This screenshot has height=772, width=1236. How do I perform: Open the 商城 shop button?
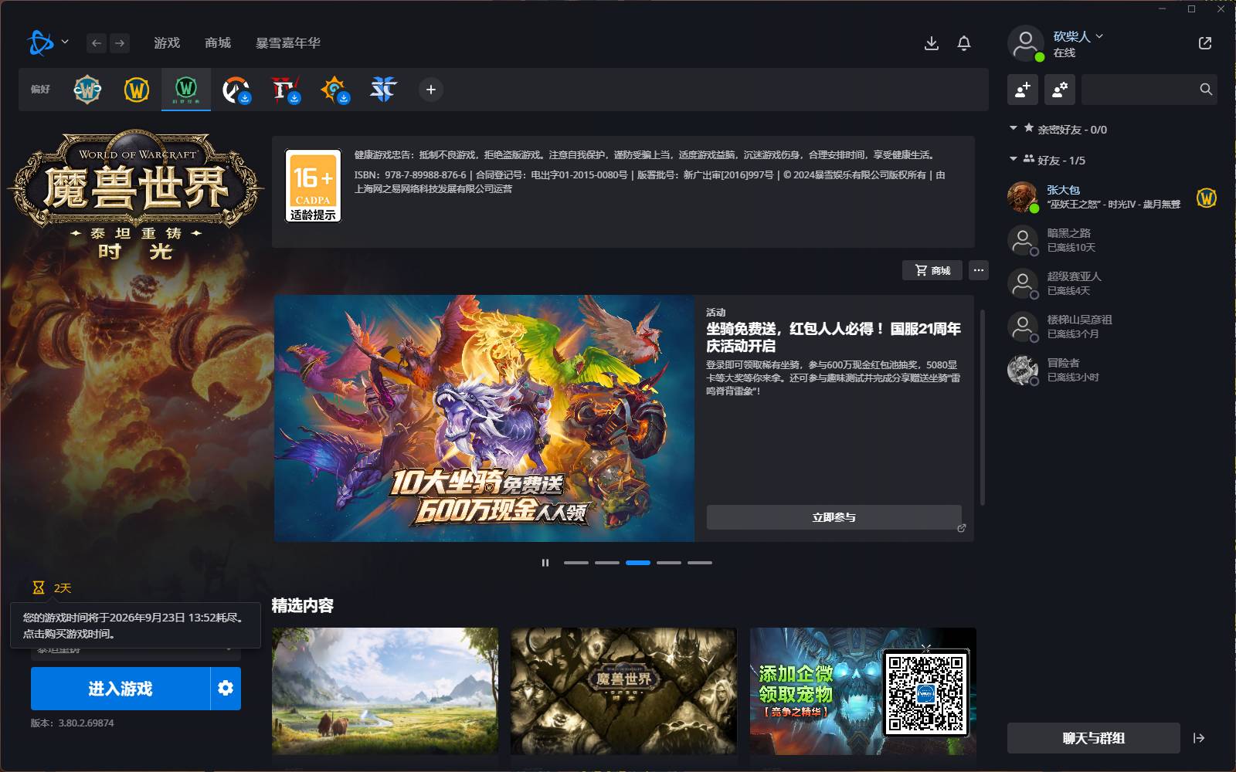tap(932, 270)
